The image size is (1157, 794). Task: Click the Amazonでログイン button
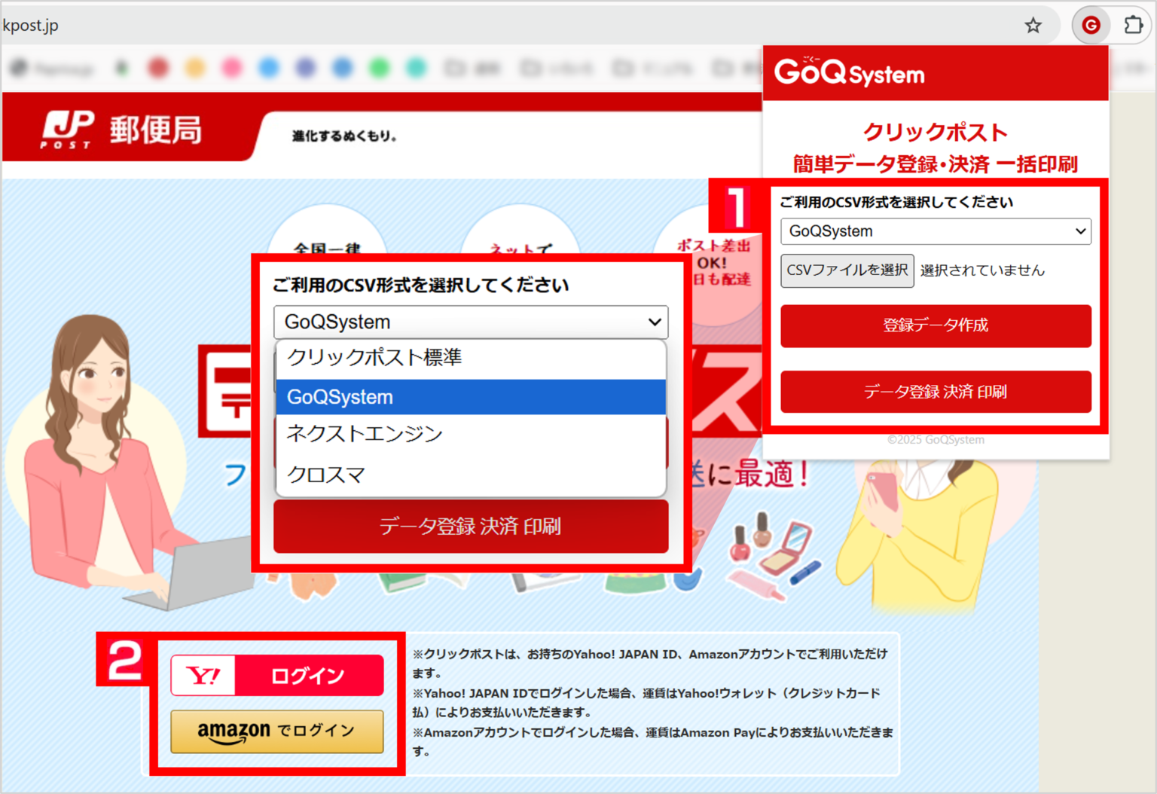276,731
